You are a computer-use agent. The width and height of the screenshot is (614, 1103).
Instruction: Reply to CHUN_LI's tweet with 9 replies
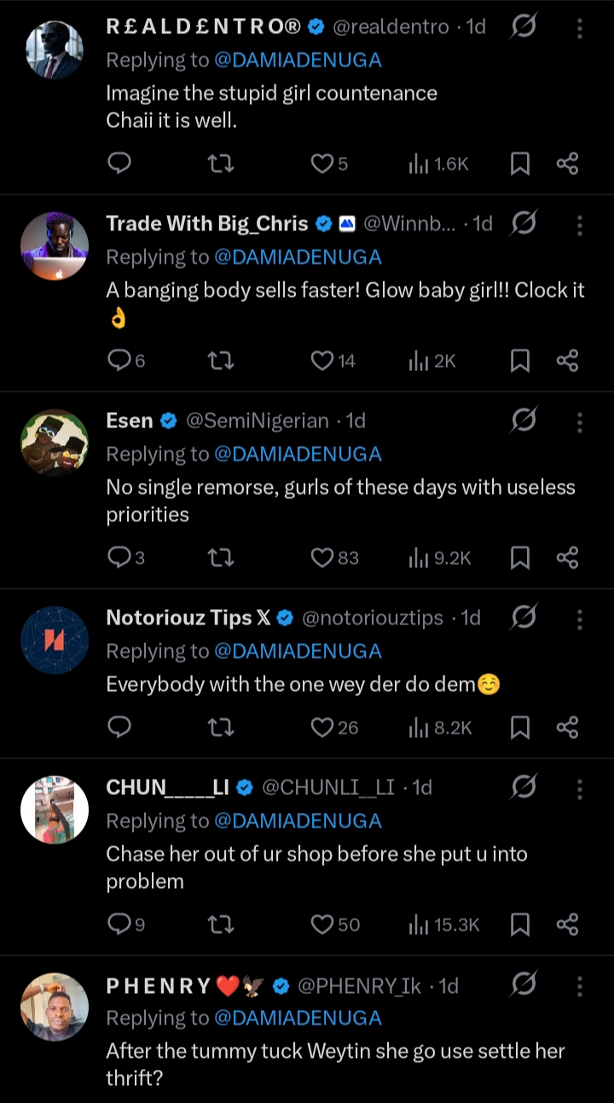[x=119, y=924]
